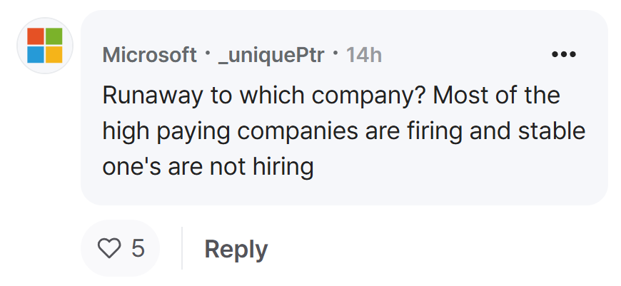Click the 14h timestamp
The height and width of the screenshot is (286, 621).
pos(364,55)
